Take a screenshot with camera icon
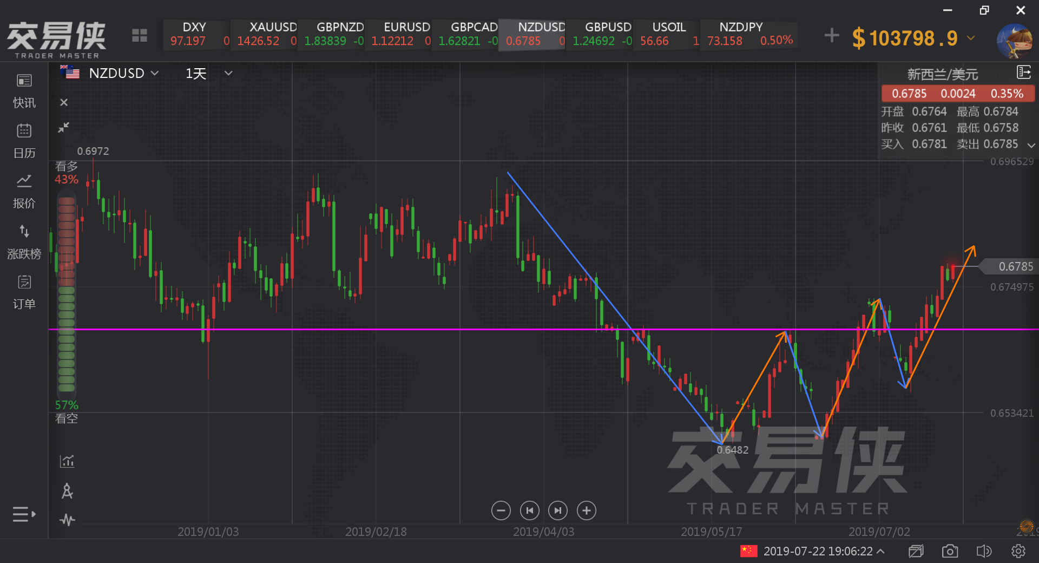The height and width of the screenshot is (563, 1039). 950,551
